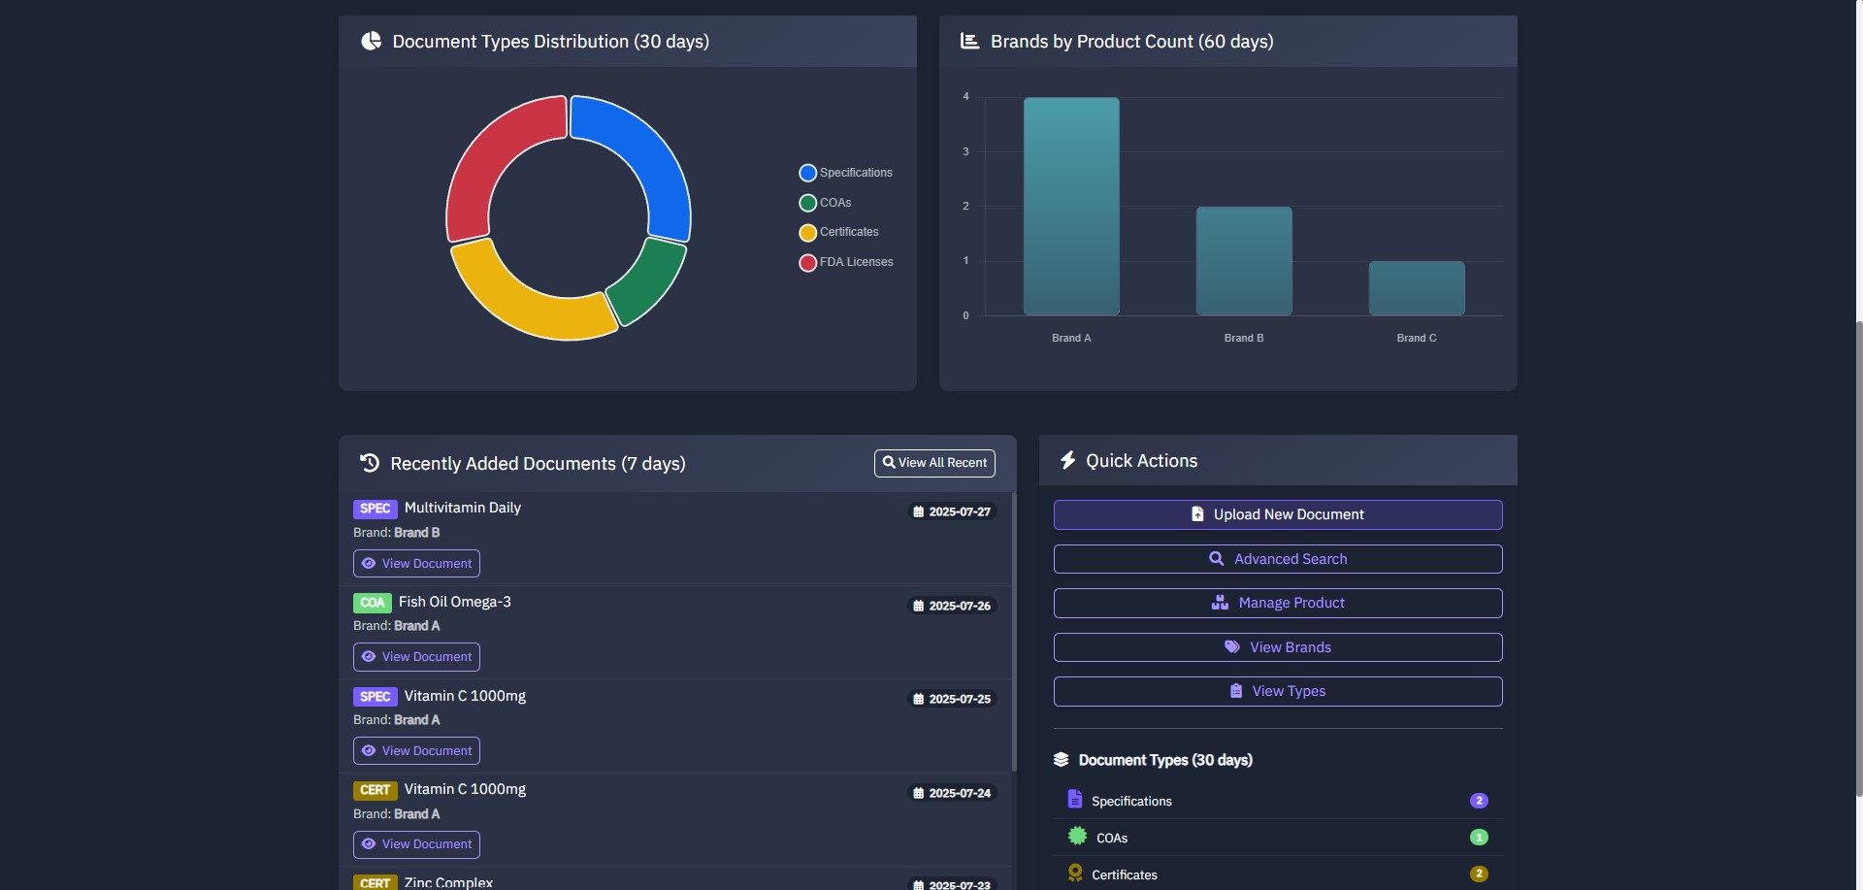
Task: View the CERT document for Vitamin C 1000mg
Action: (x=416, y=843)
